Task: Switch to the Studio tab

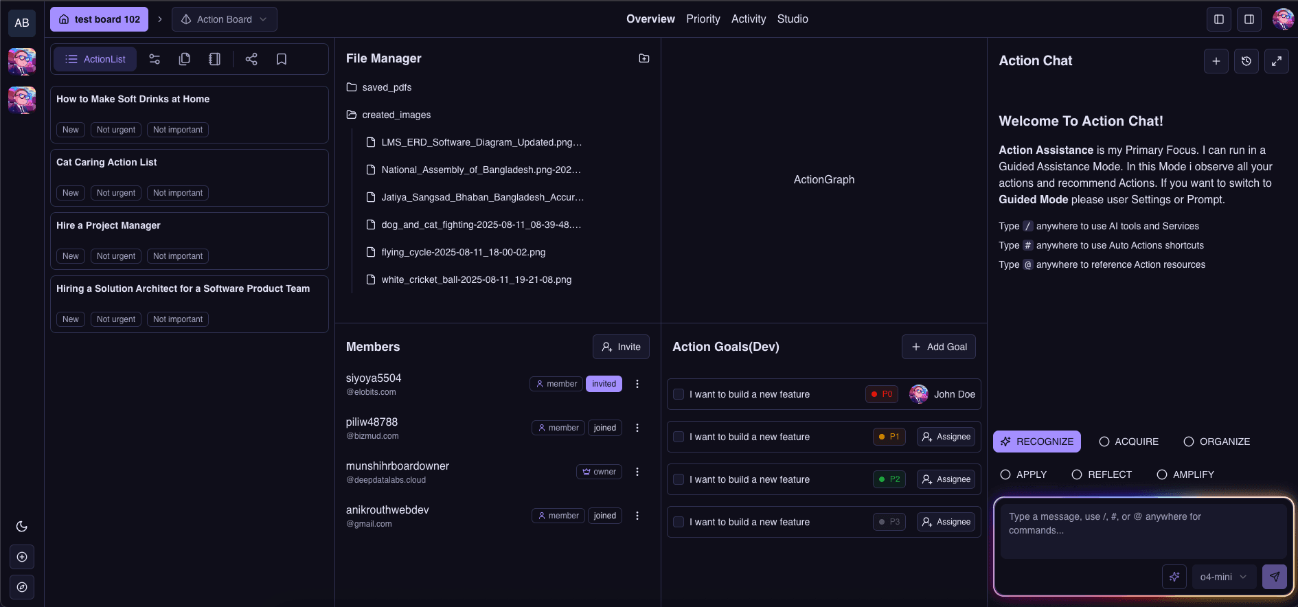Action: point(792,19)
